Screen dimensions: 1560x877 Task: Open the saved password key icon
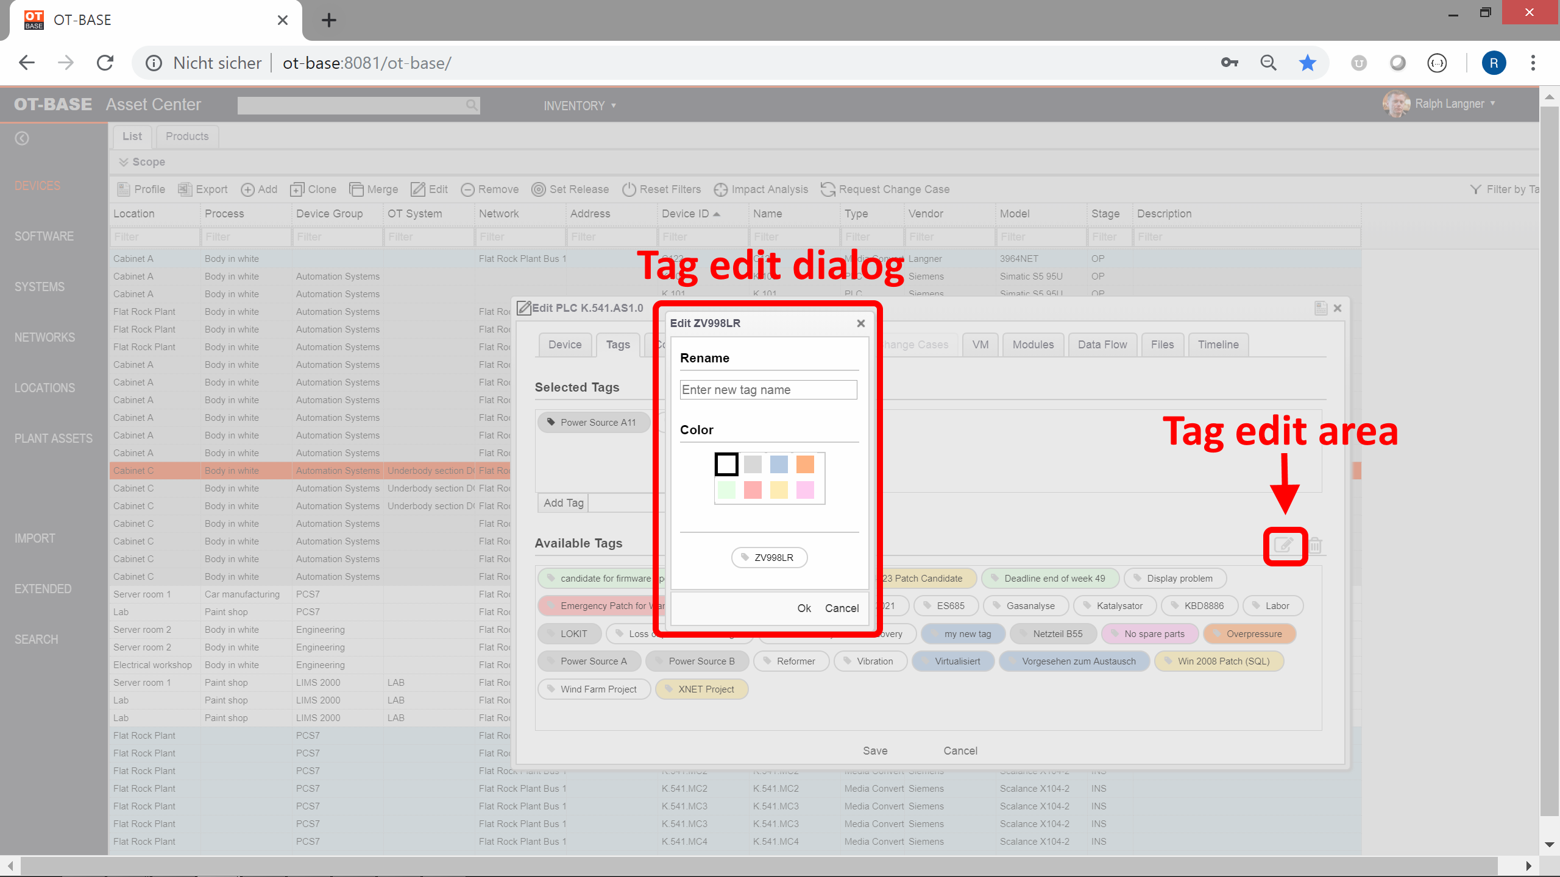pos(1229,63)
